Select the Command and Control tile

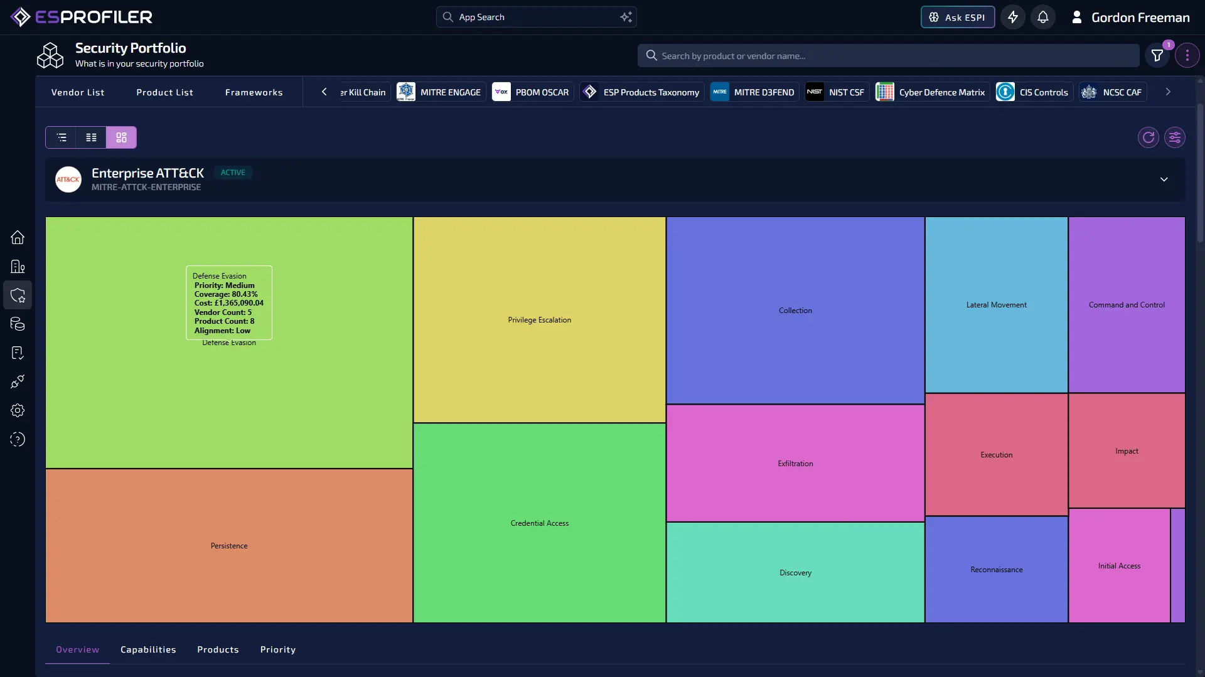(x=1127, y=305)
